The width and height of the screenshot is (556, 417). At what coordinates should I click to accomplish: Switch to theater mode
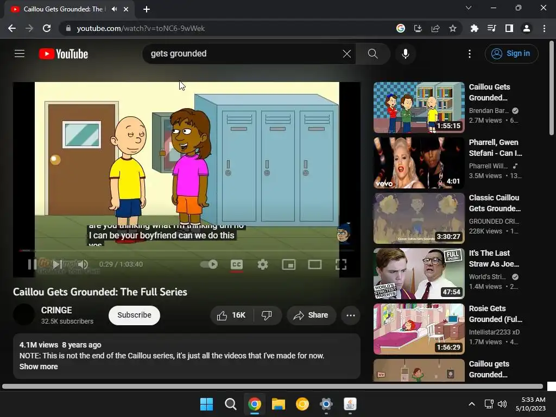pos(315,264)
